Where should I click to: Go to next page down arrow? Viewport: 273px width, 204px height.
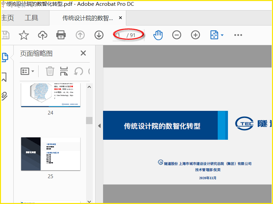99,35
